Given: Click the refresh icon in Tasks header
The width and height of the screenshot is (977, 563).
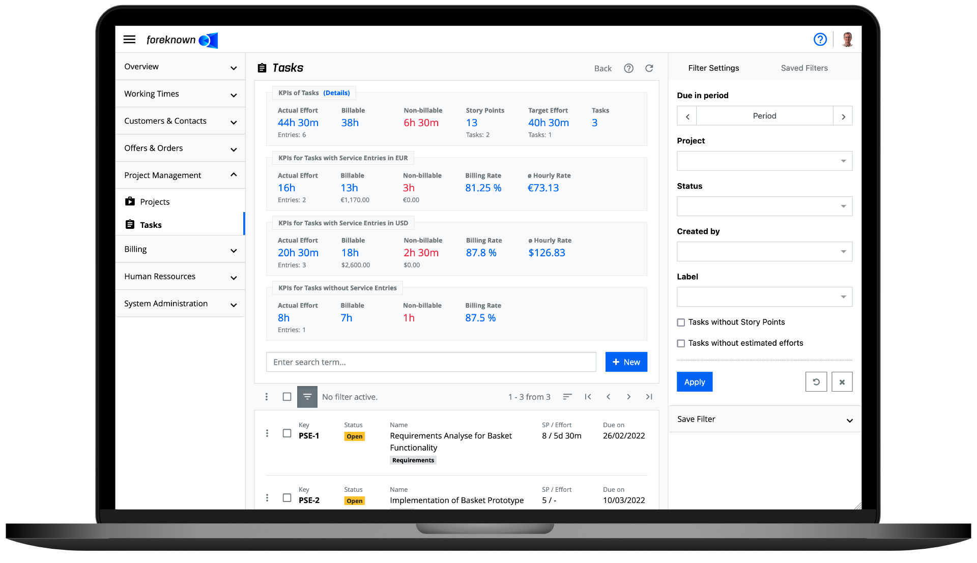Looking at the screenshot, I should [x=649, y=68].
